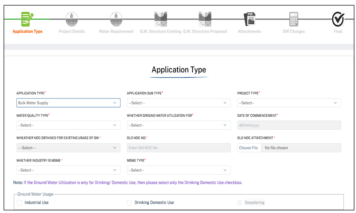The width and height of the screenshot is (356, 213).
Task: Switch to the Project Details step label
Action: (72, 31)
